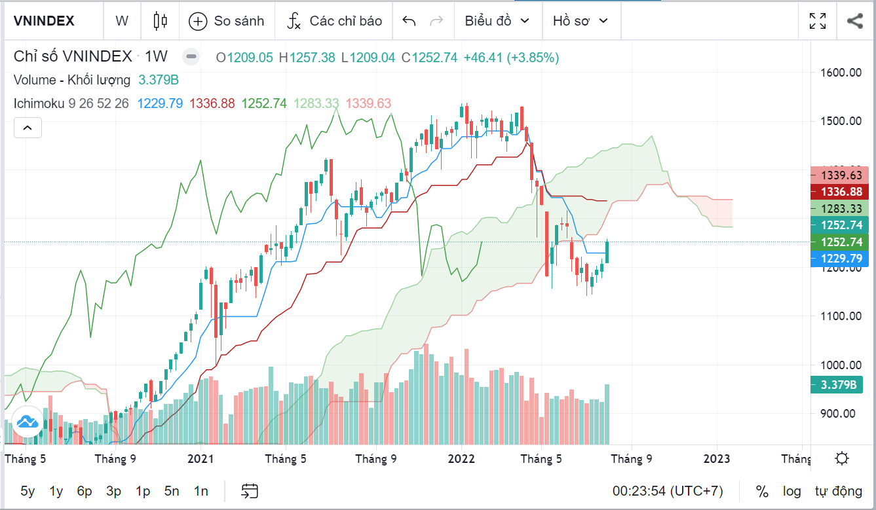Click the Ichimoku value 1339.63 in legend
876x510 pixels.
click(369, 103)
